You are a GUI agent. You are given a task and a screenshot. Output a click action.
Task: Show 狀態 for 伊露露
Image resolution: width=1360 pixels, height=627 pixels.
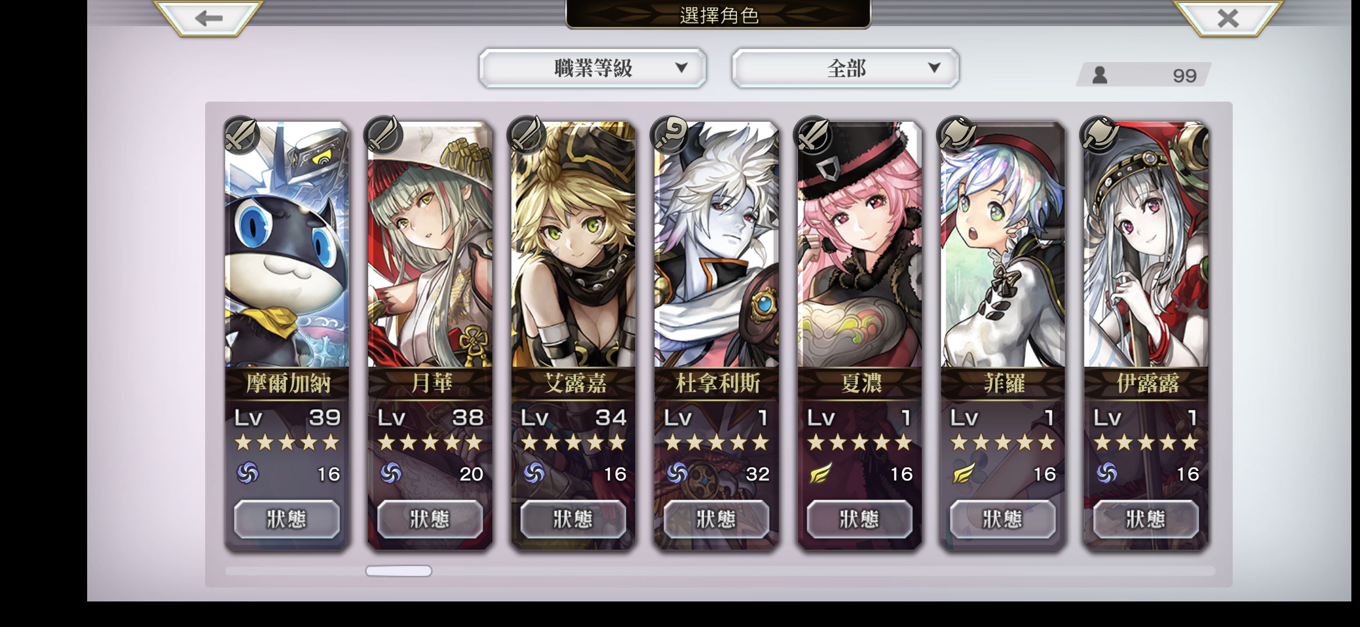pos(1146,519)
